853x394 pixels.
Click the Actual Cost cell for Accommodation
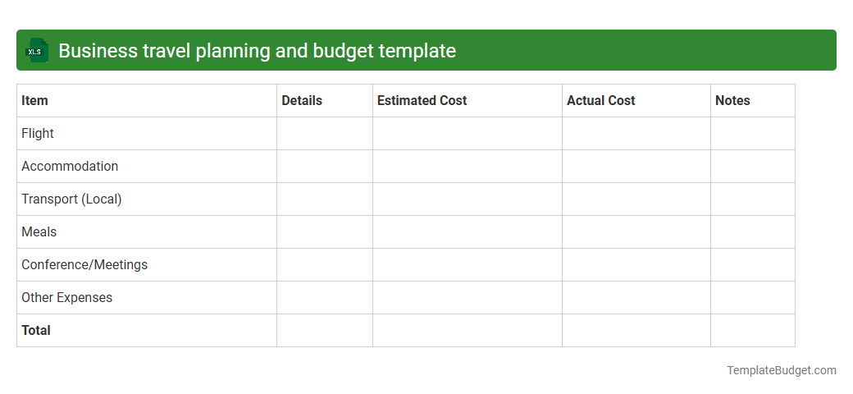coord(636,166)
